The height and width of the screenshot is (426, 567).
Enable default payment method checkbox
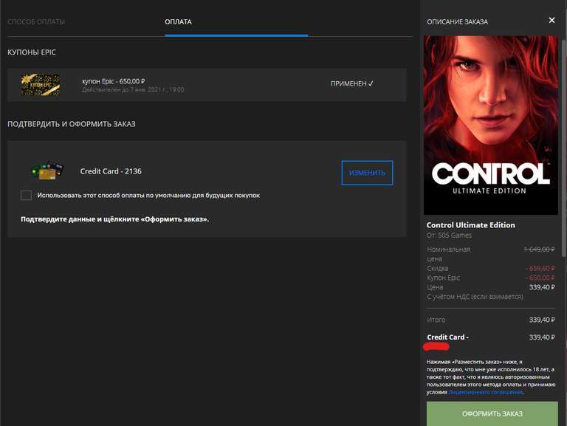[27, 196]
